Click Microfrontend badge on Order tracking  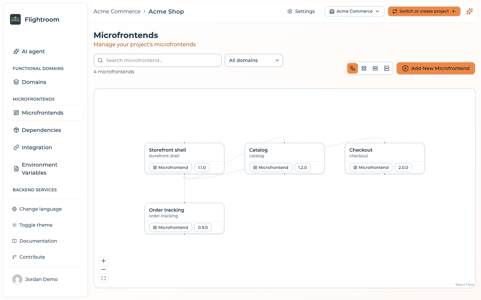point(171,227)
